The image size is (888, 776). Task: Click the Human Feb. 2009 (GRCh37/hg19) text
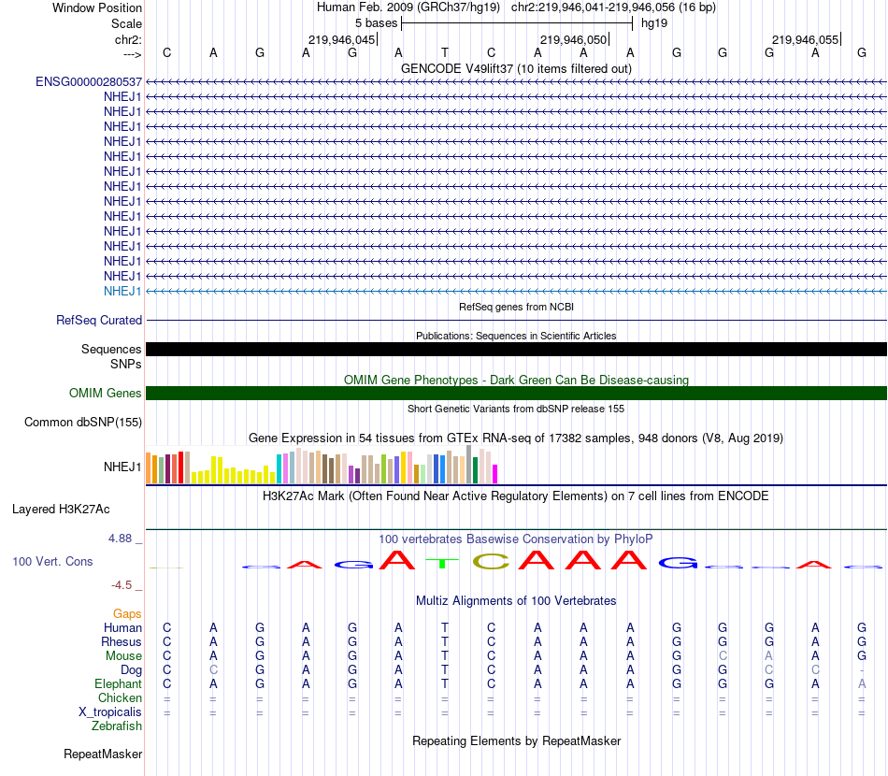click(408, 7)
